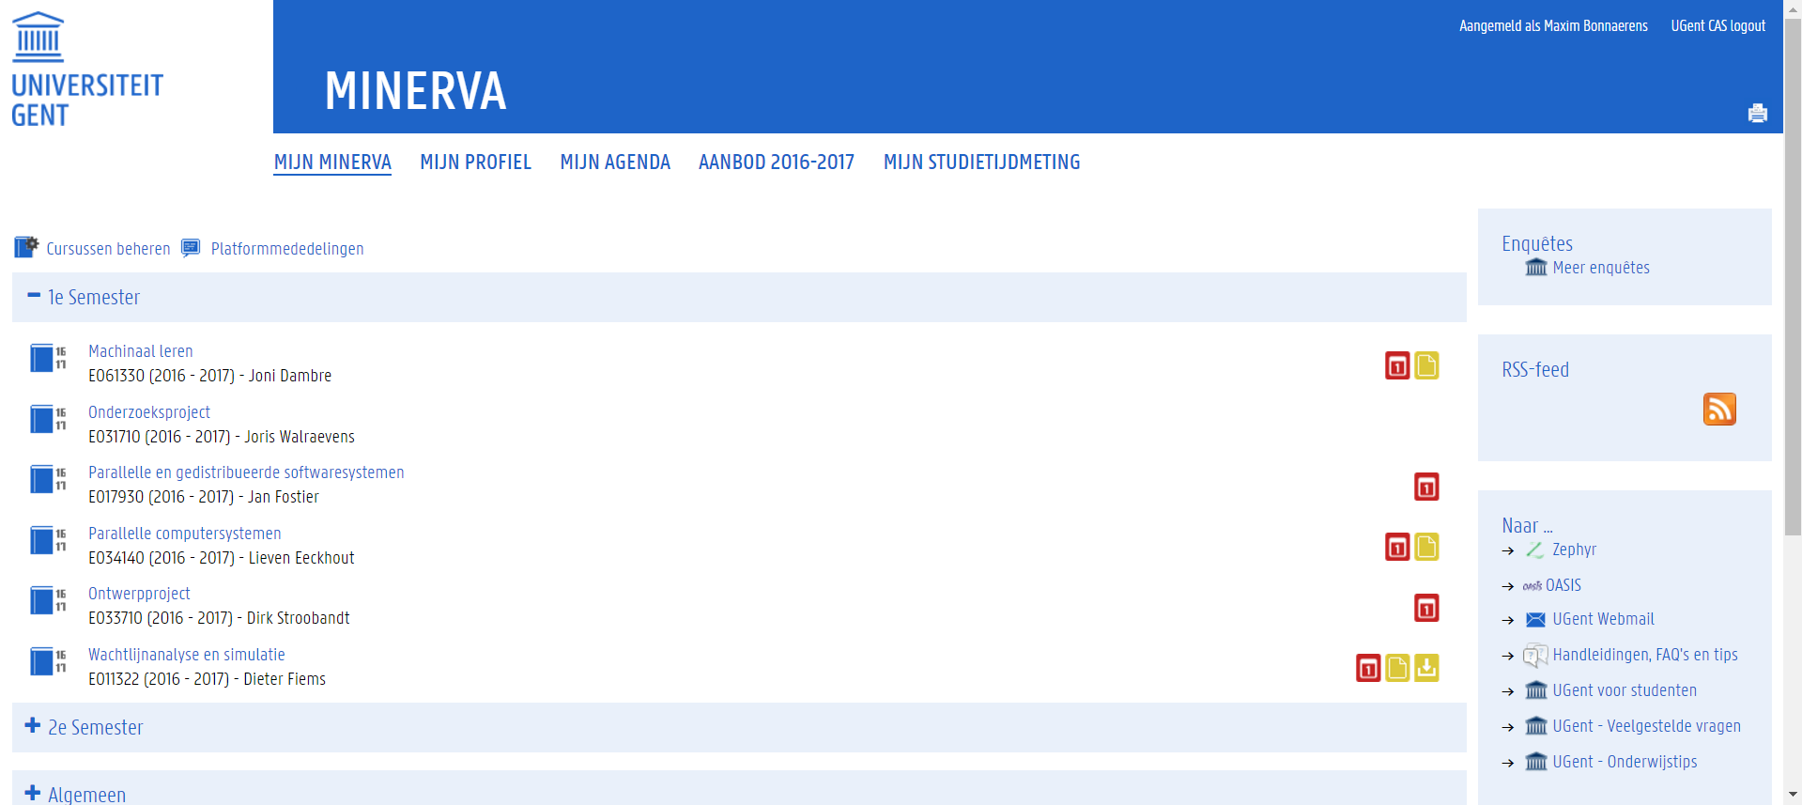Click the MINERVA header title
This screenshot has width=1802, height=805.
[x=415, y=91]
